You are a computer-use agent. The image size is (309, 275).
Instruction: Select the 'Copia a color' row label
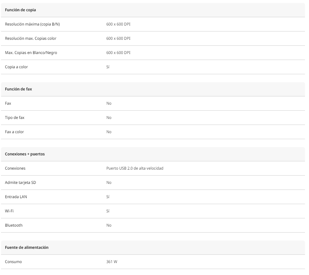16,67
